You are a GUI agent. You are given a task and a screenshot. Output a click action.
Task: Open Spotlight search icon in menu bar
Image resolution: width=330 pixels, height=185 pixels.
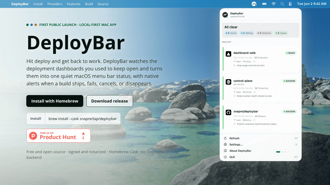point(282,4)
